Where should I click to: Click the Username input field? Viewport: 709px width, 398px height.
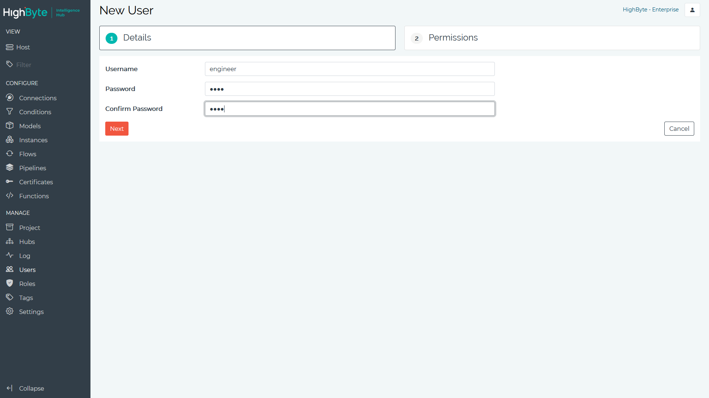(349, 69)
